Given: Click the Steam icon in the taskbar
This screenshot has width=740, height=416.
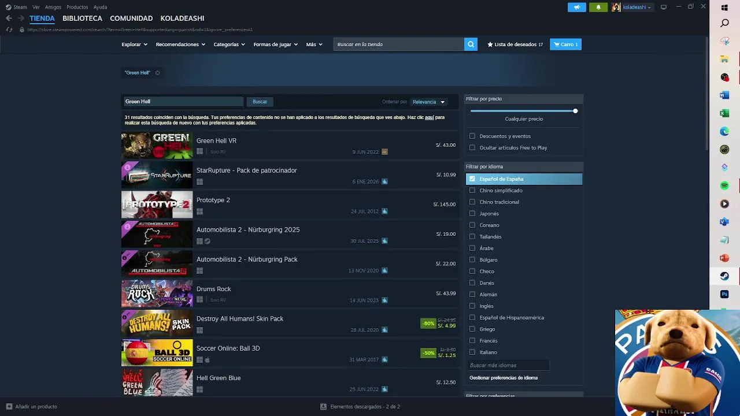Looking at the screenshot, I should (x=724, y=276).
